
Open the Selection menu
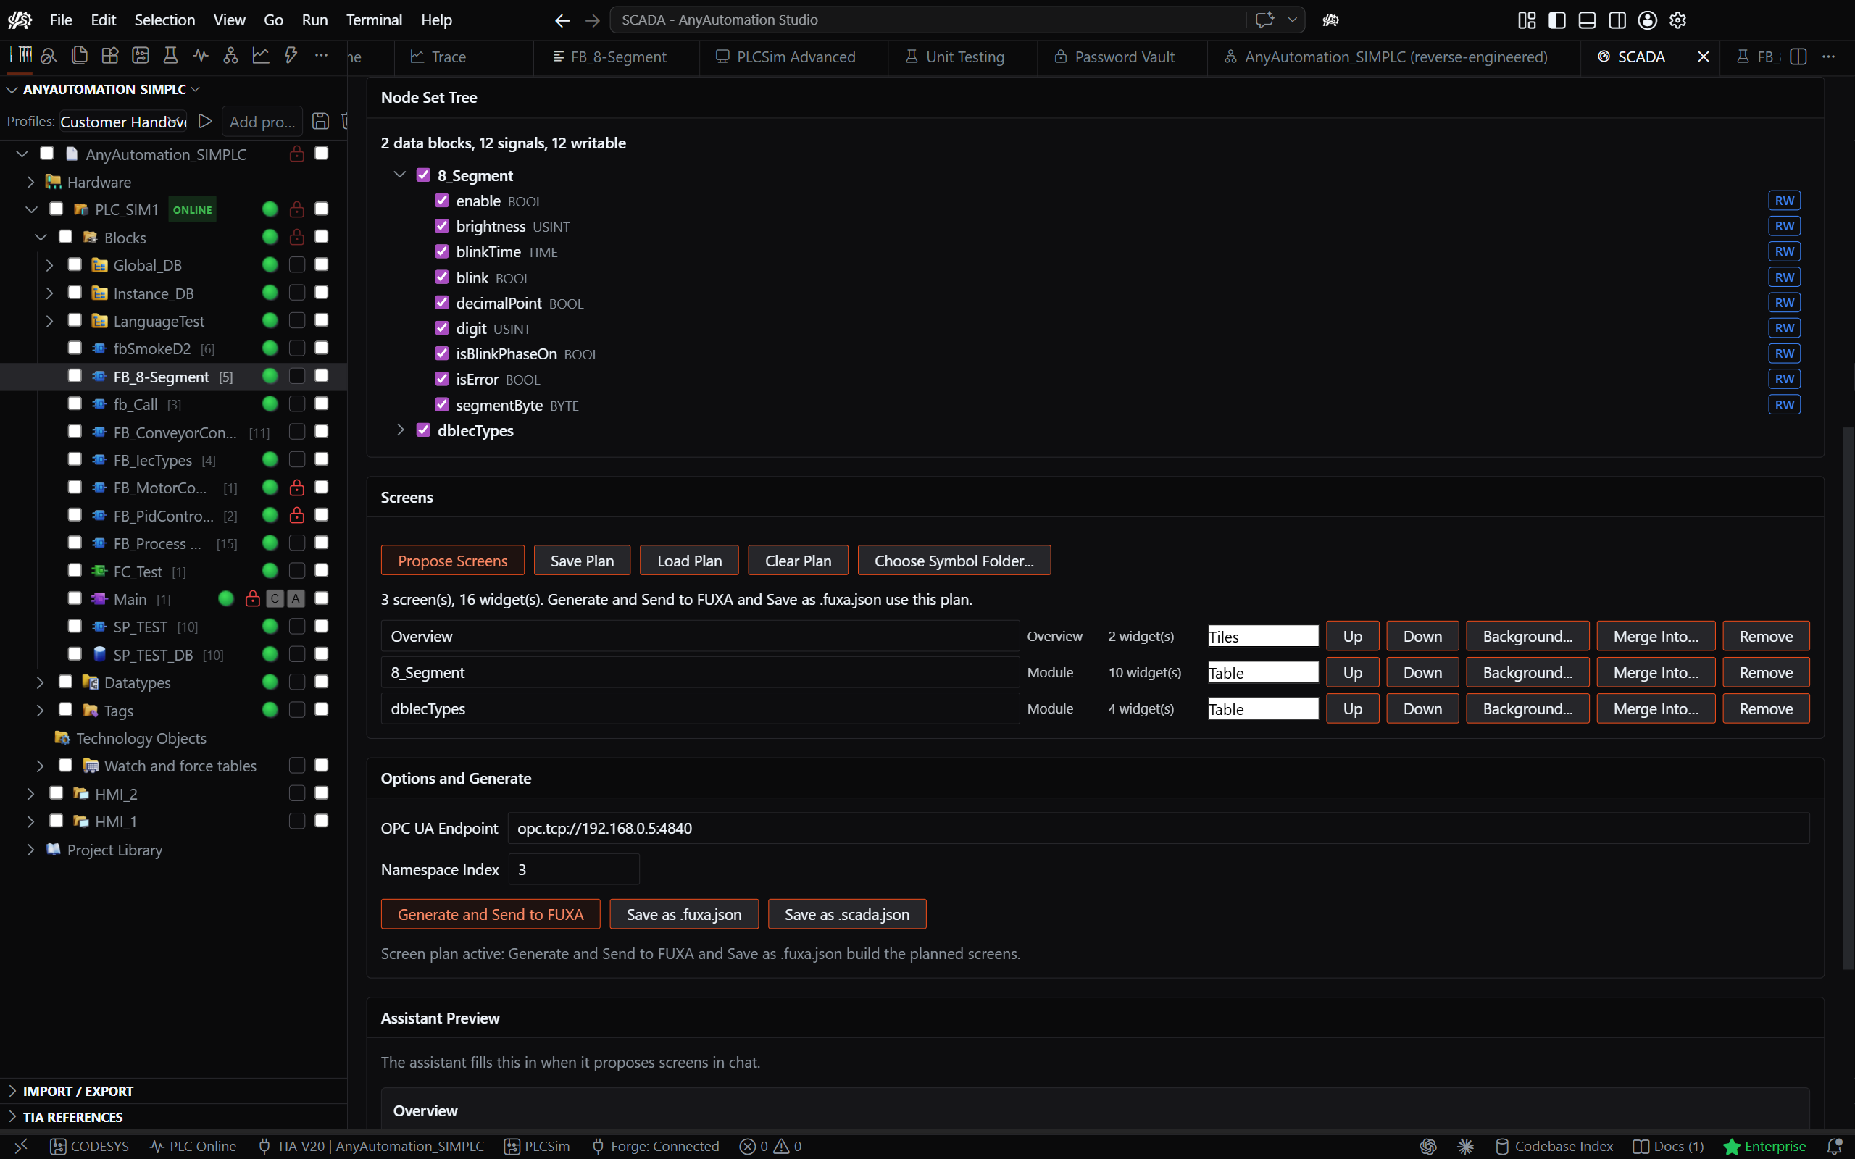pyautogui.click(x=164, y=20)
